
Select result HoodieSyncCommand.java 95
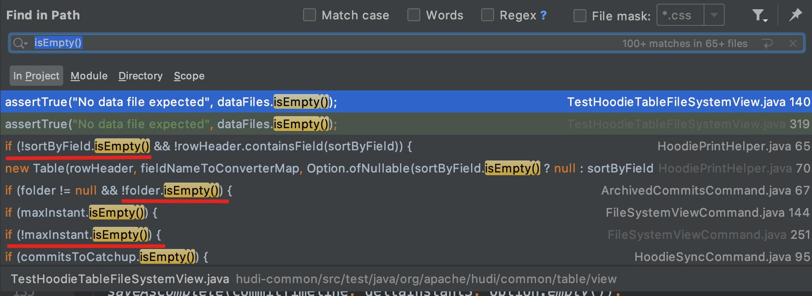[406, 257]
